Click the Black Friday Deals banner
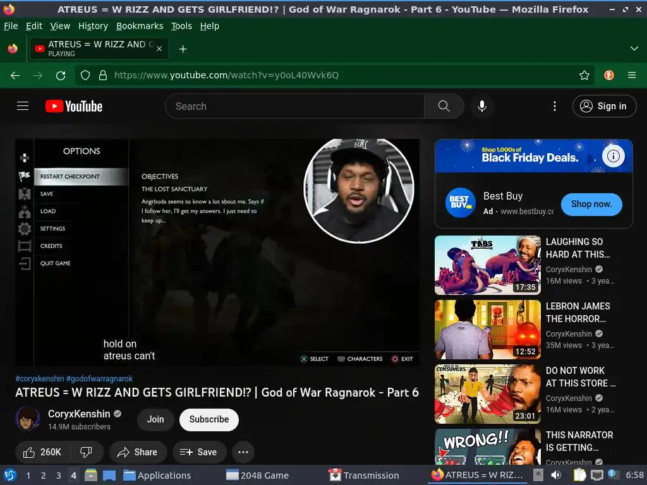647x485 pixels. click(x=533, y=156)
